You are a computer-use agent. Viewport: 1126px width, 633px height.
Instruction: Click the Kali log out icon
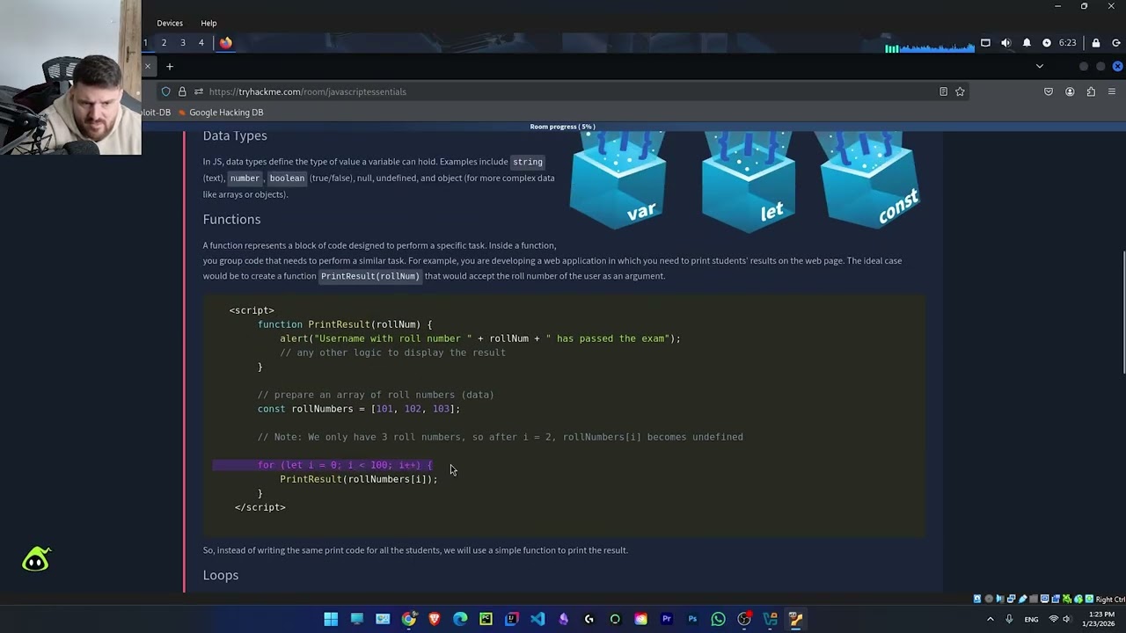pyautogui.click(x=1116, y=42)
